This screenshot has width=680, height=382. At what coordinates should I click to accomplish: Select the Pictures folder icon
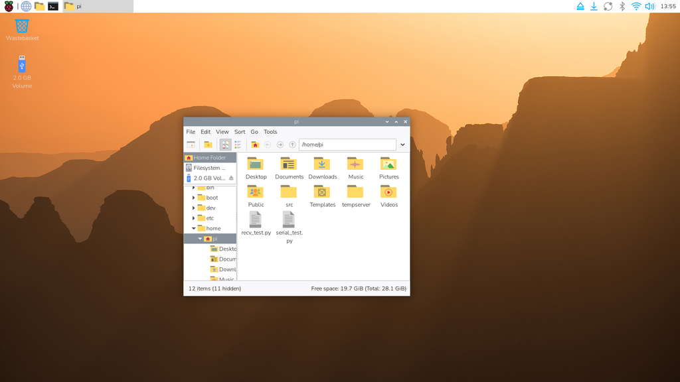389,168
